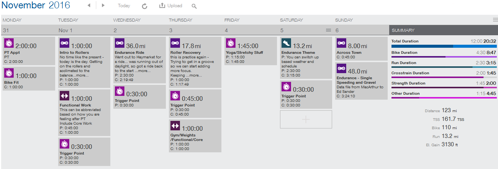
Task: Click the Bike Duration progress bar
Action: 443,56
